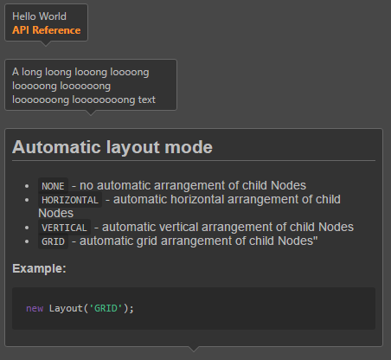Click the Layout function name in code
Image resolution: width=391 pixels, height=360 pixels.
[66, 308]
